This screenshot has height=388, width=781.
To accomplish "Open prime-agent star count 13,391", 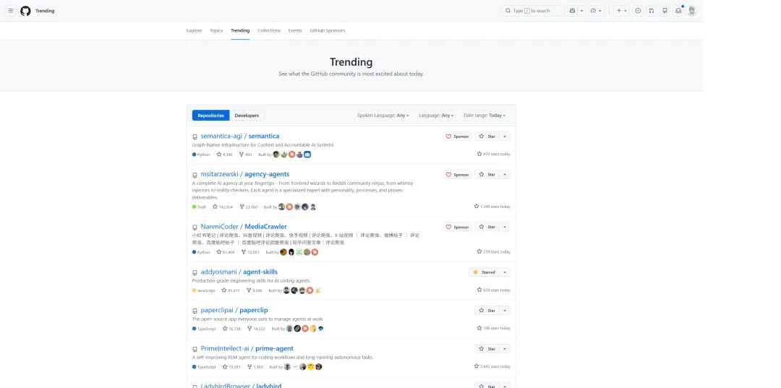I will coord(231,367).
